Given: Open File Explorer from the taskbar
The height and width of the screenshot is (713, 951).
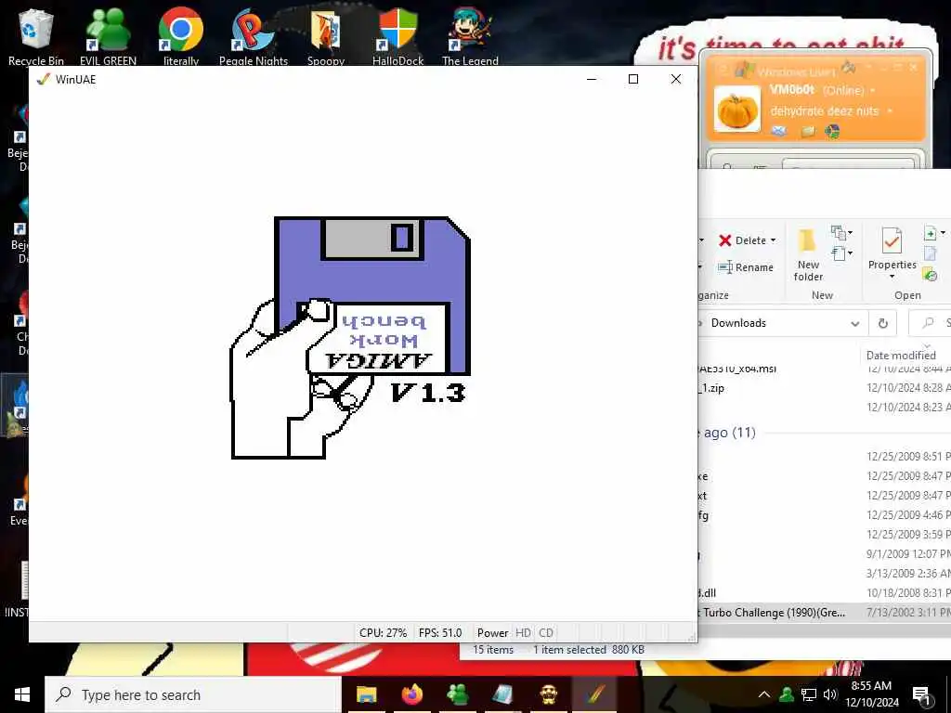Looking at the screenshot, I should pos(366,694).
